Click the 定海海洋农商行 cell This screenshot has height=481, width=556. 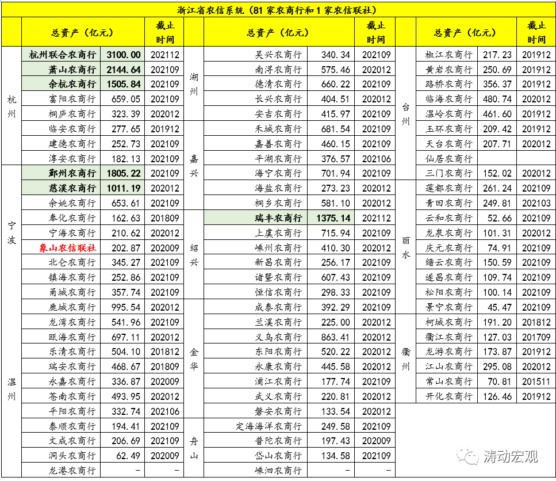tap(269, 426)
